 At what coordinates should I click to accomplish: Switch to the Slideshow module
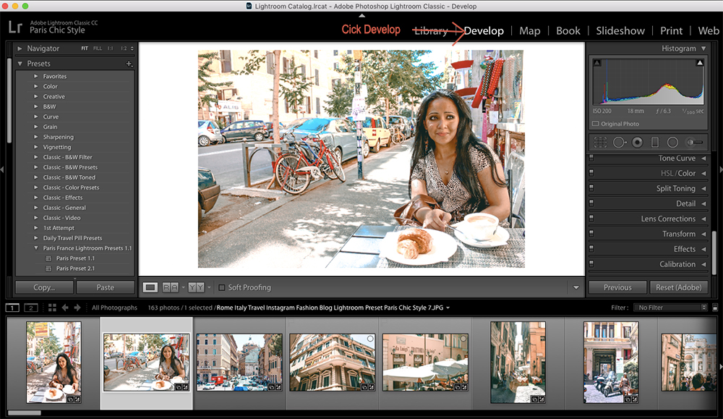(620, 31)
